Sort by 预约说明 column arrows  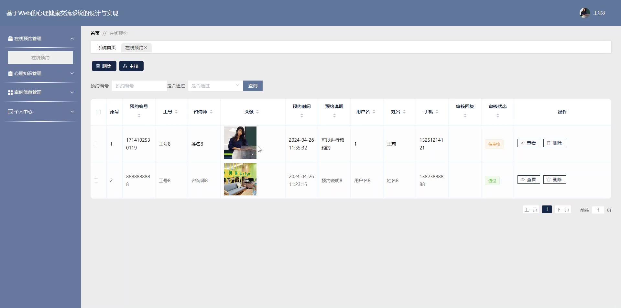click(x=334, y=115)
